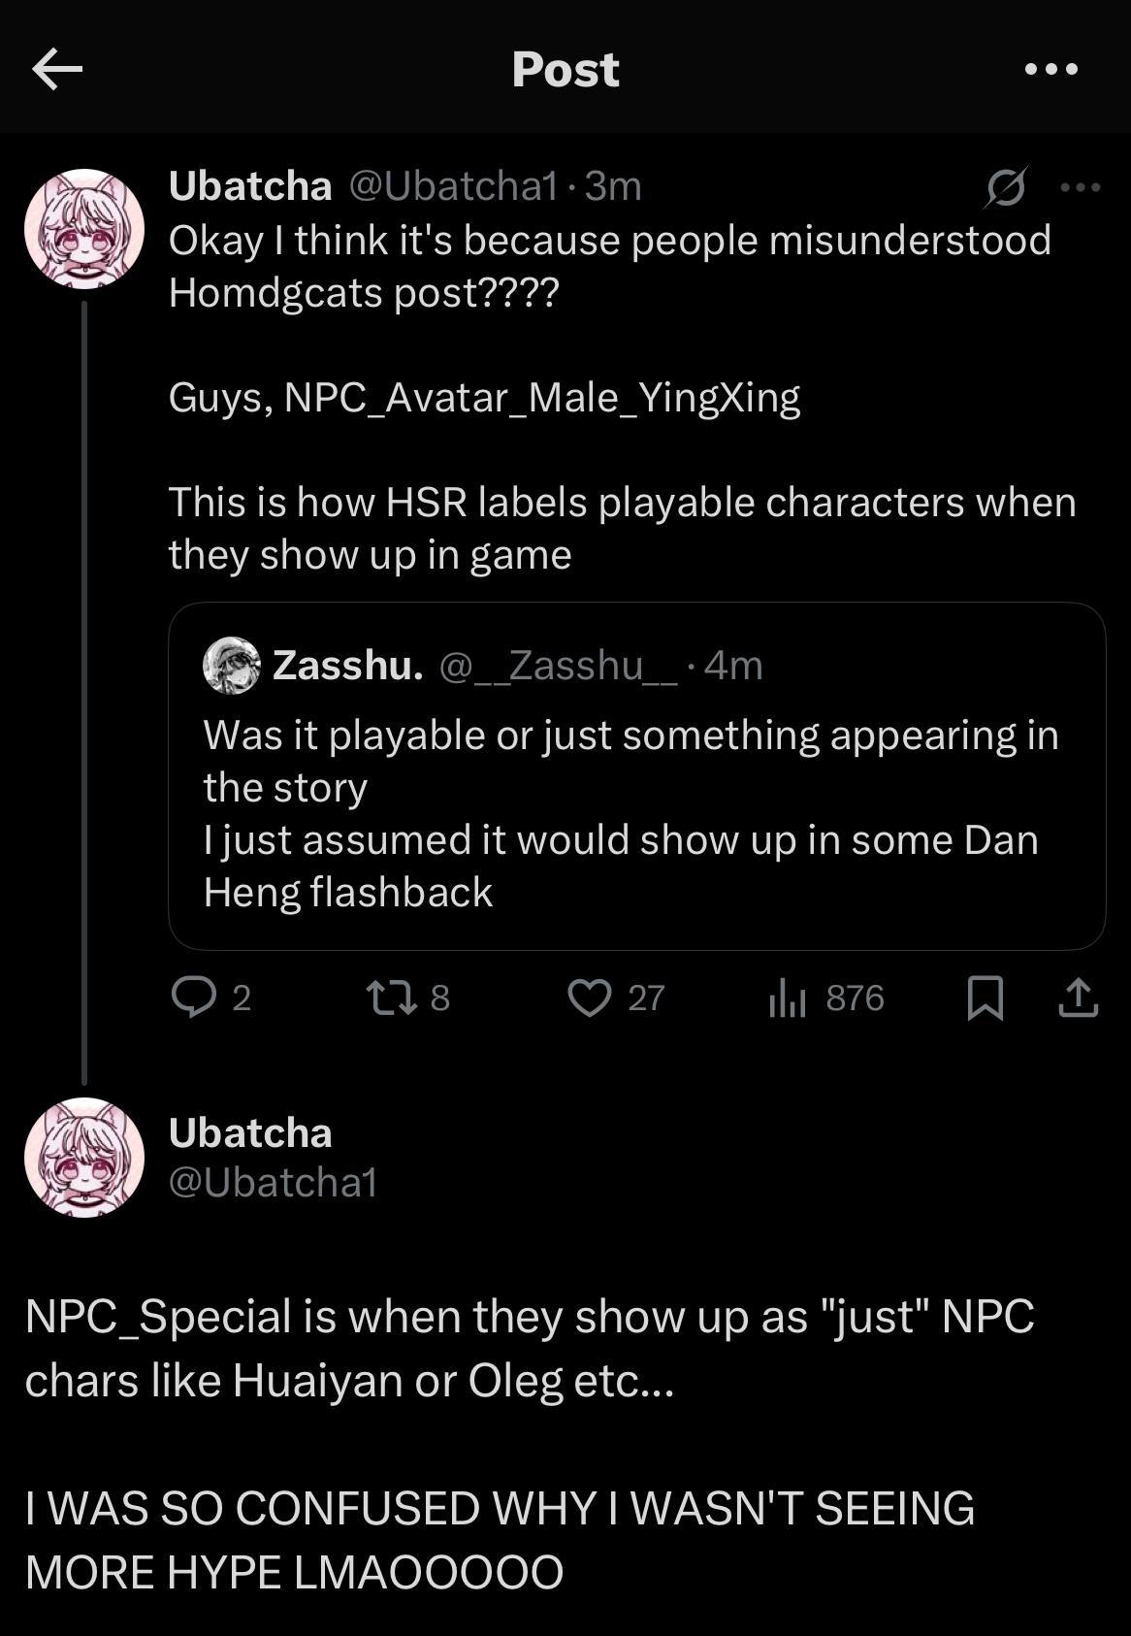
Task: Open parent tweet text about Homdgcats post
Action: [x=609, y=266]
